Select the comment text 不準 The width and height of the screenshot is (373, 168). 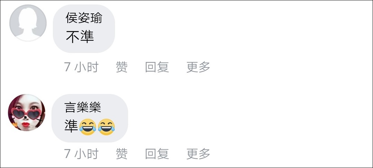click(x=80, y=36)
